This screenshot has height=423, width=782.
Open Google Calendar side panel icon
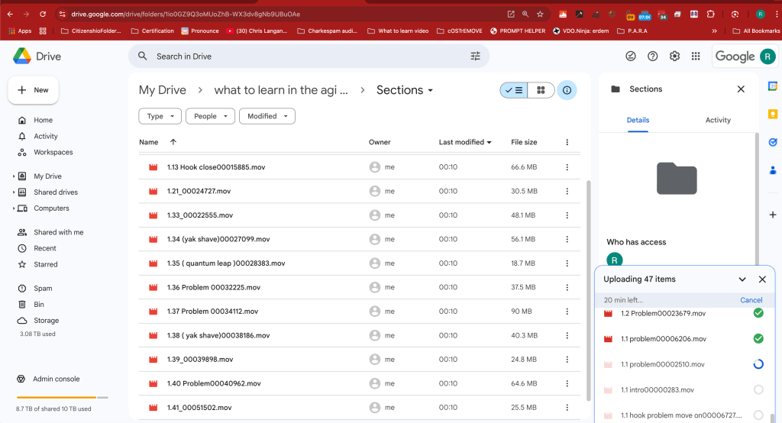(773, 86)
